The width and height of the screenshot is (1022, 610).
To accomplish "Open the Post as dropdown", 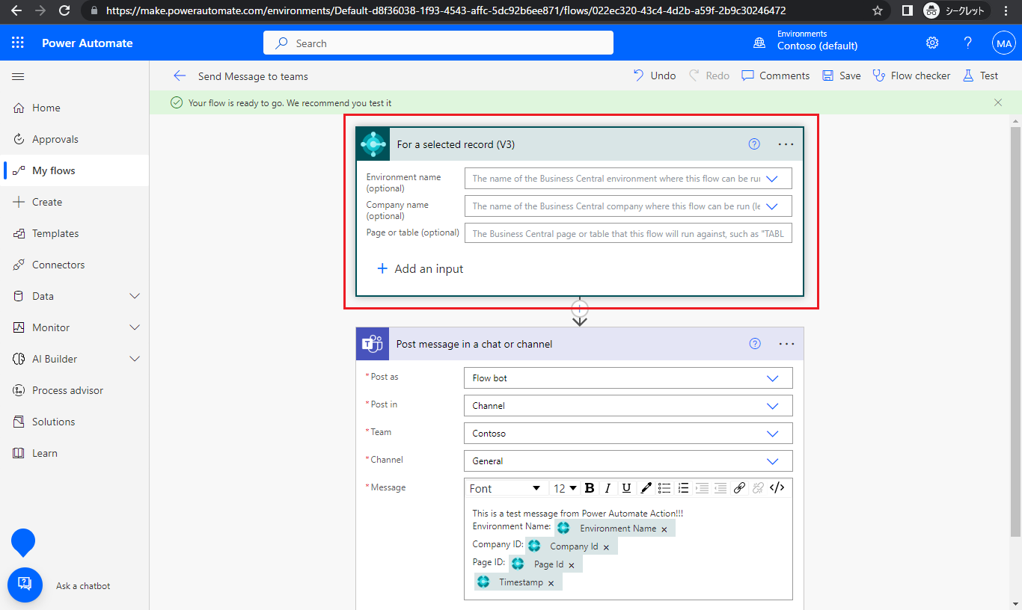I will pyautogui.click(x=773, y=378).
